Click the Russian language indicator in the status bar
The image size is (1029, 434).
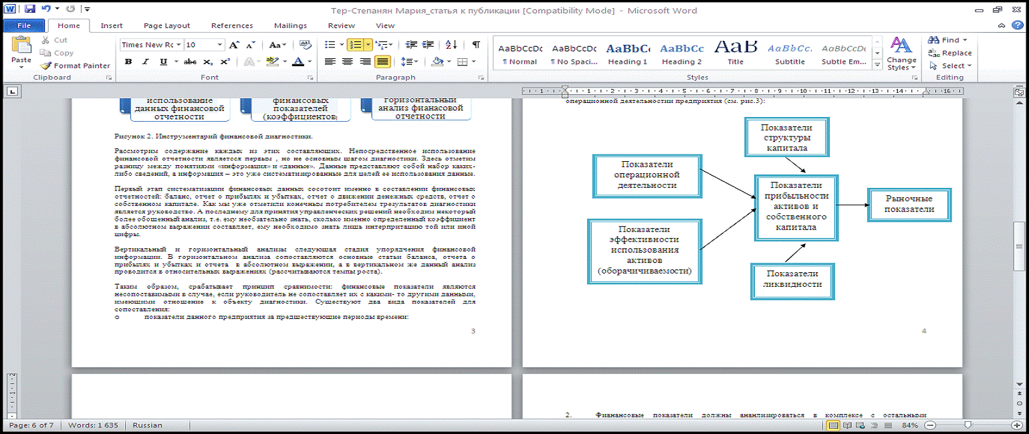pos(147,425)
